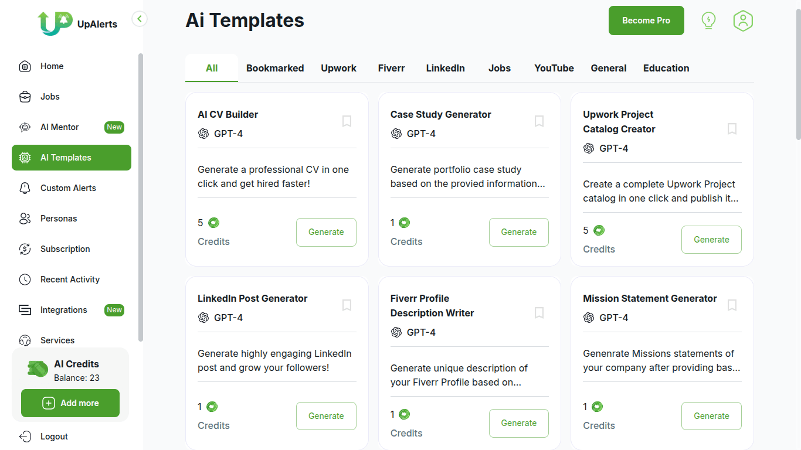The image size is (801, 450).
Task: Click the GPT-4 logo on AI CV Builder
Action: 203,134
